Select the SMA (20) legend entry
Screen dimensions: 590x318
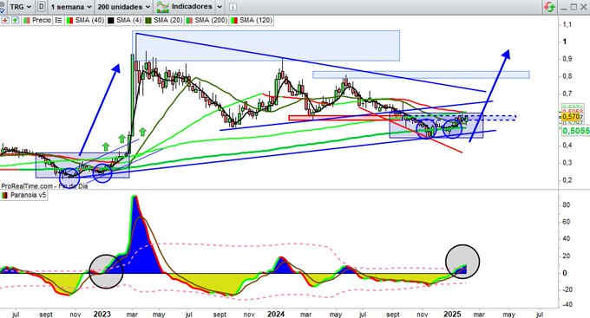pos(164,20)
